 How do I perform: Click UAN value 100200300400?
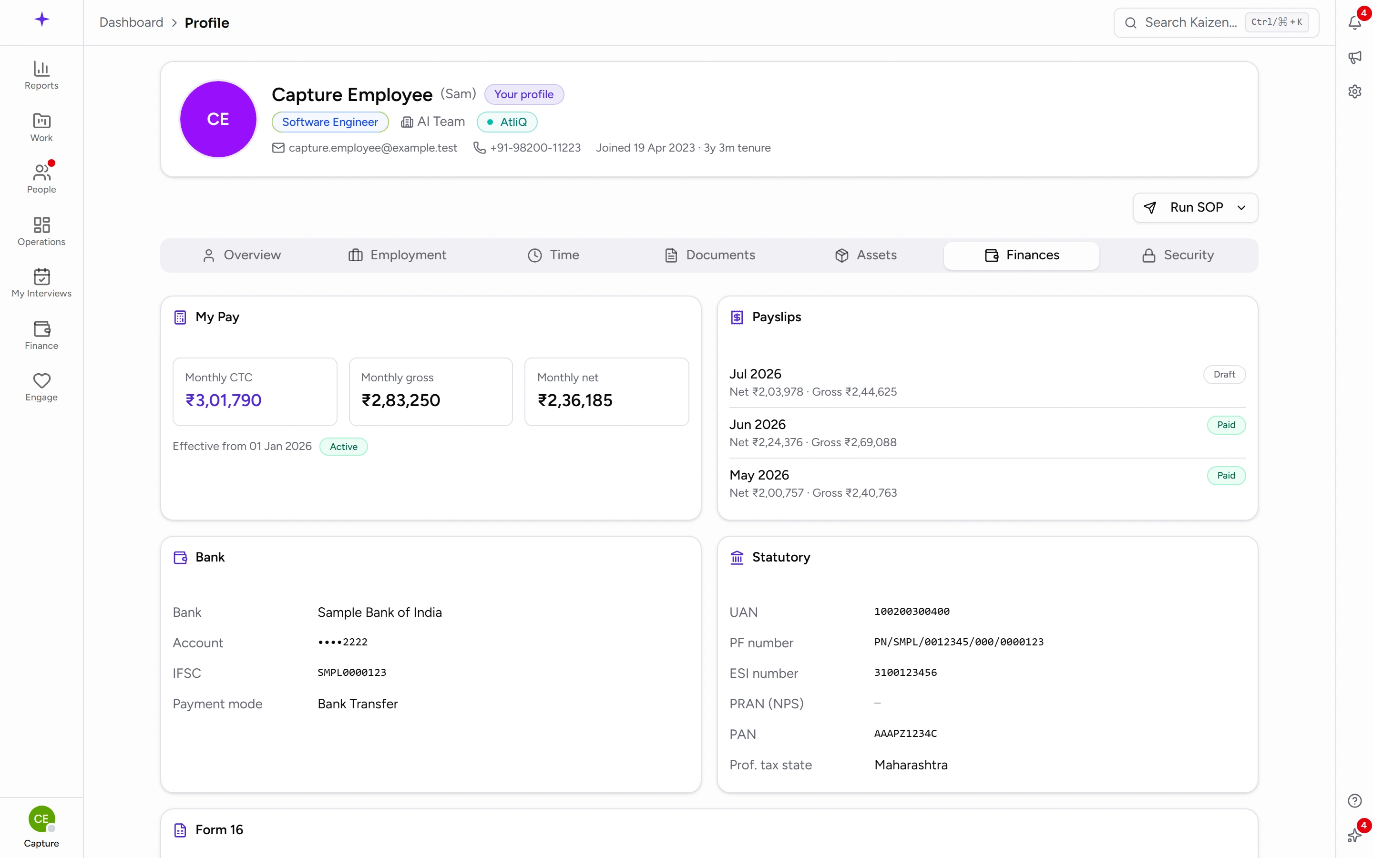tap(911, 612)
